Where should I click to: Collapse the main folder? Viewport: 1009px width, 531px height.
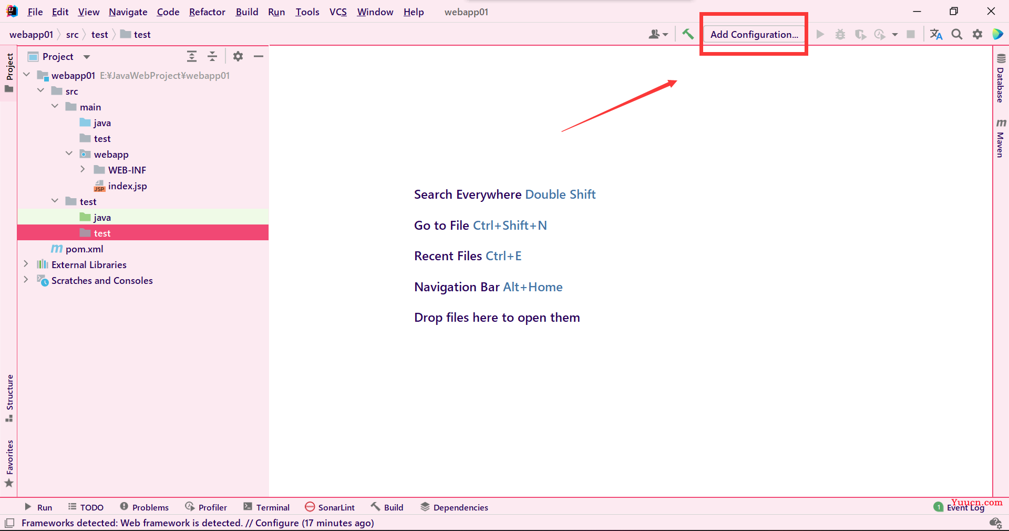(x=55, y=107)
